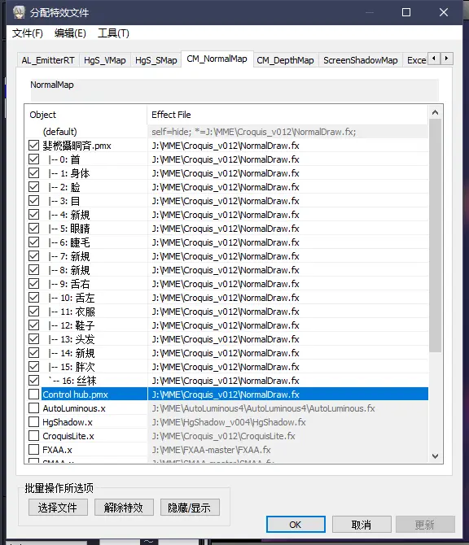
Task: Select the '9: 舌右' subset row
Action: tap(226, 284)
